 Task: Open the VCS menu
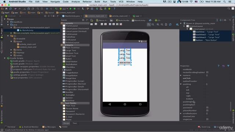pos(121,1)
